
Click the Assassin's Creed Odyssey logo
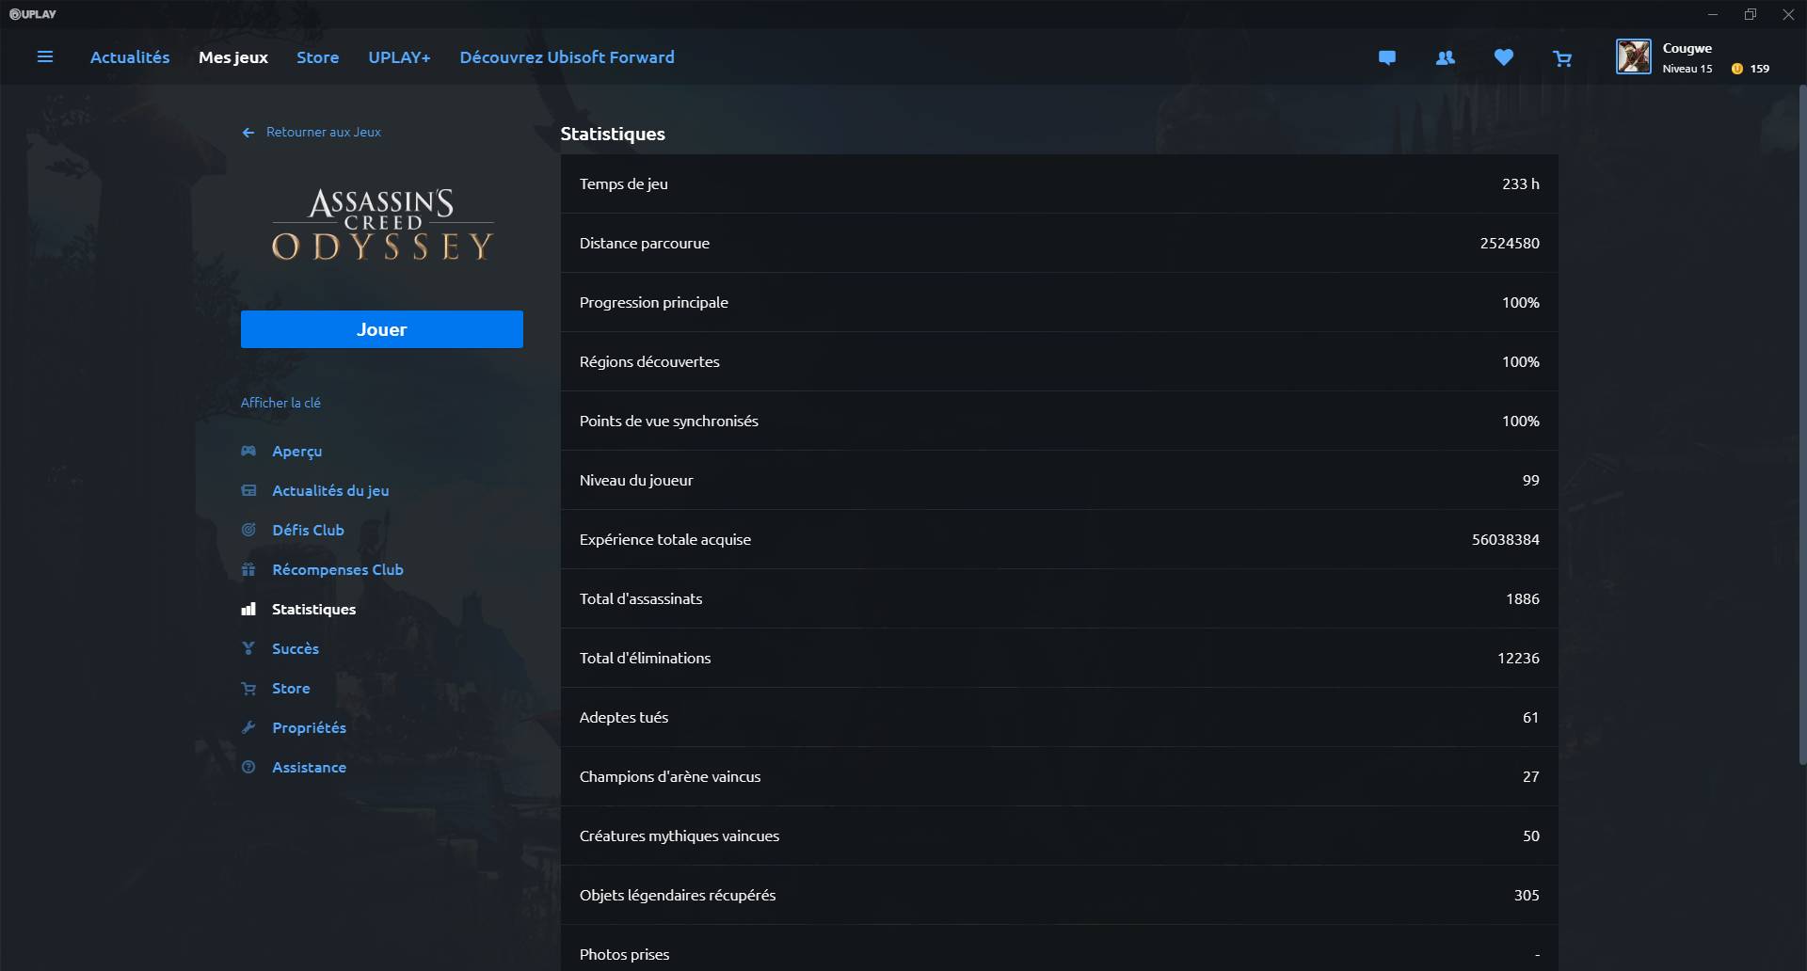[x=382, y=224]
